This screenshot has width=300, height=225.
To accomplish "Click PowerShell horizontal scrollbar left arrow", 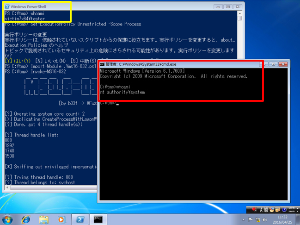I will pyautogui.click(x=7, y=187).
